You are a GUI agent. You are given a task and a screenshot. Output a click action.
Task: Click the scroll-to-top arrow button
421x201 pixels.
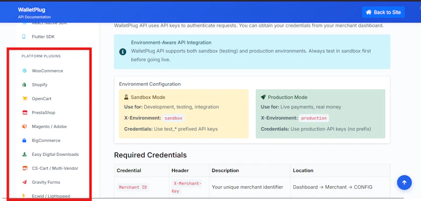pos(404,183)
